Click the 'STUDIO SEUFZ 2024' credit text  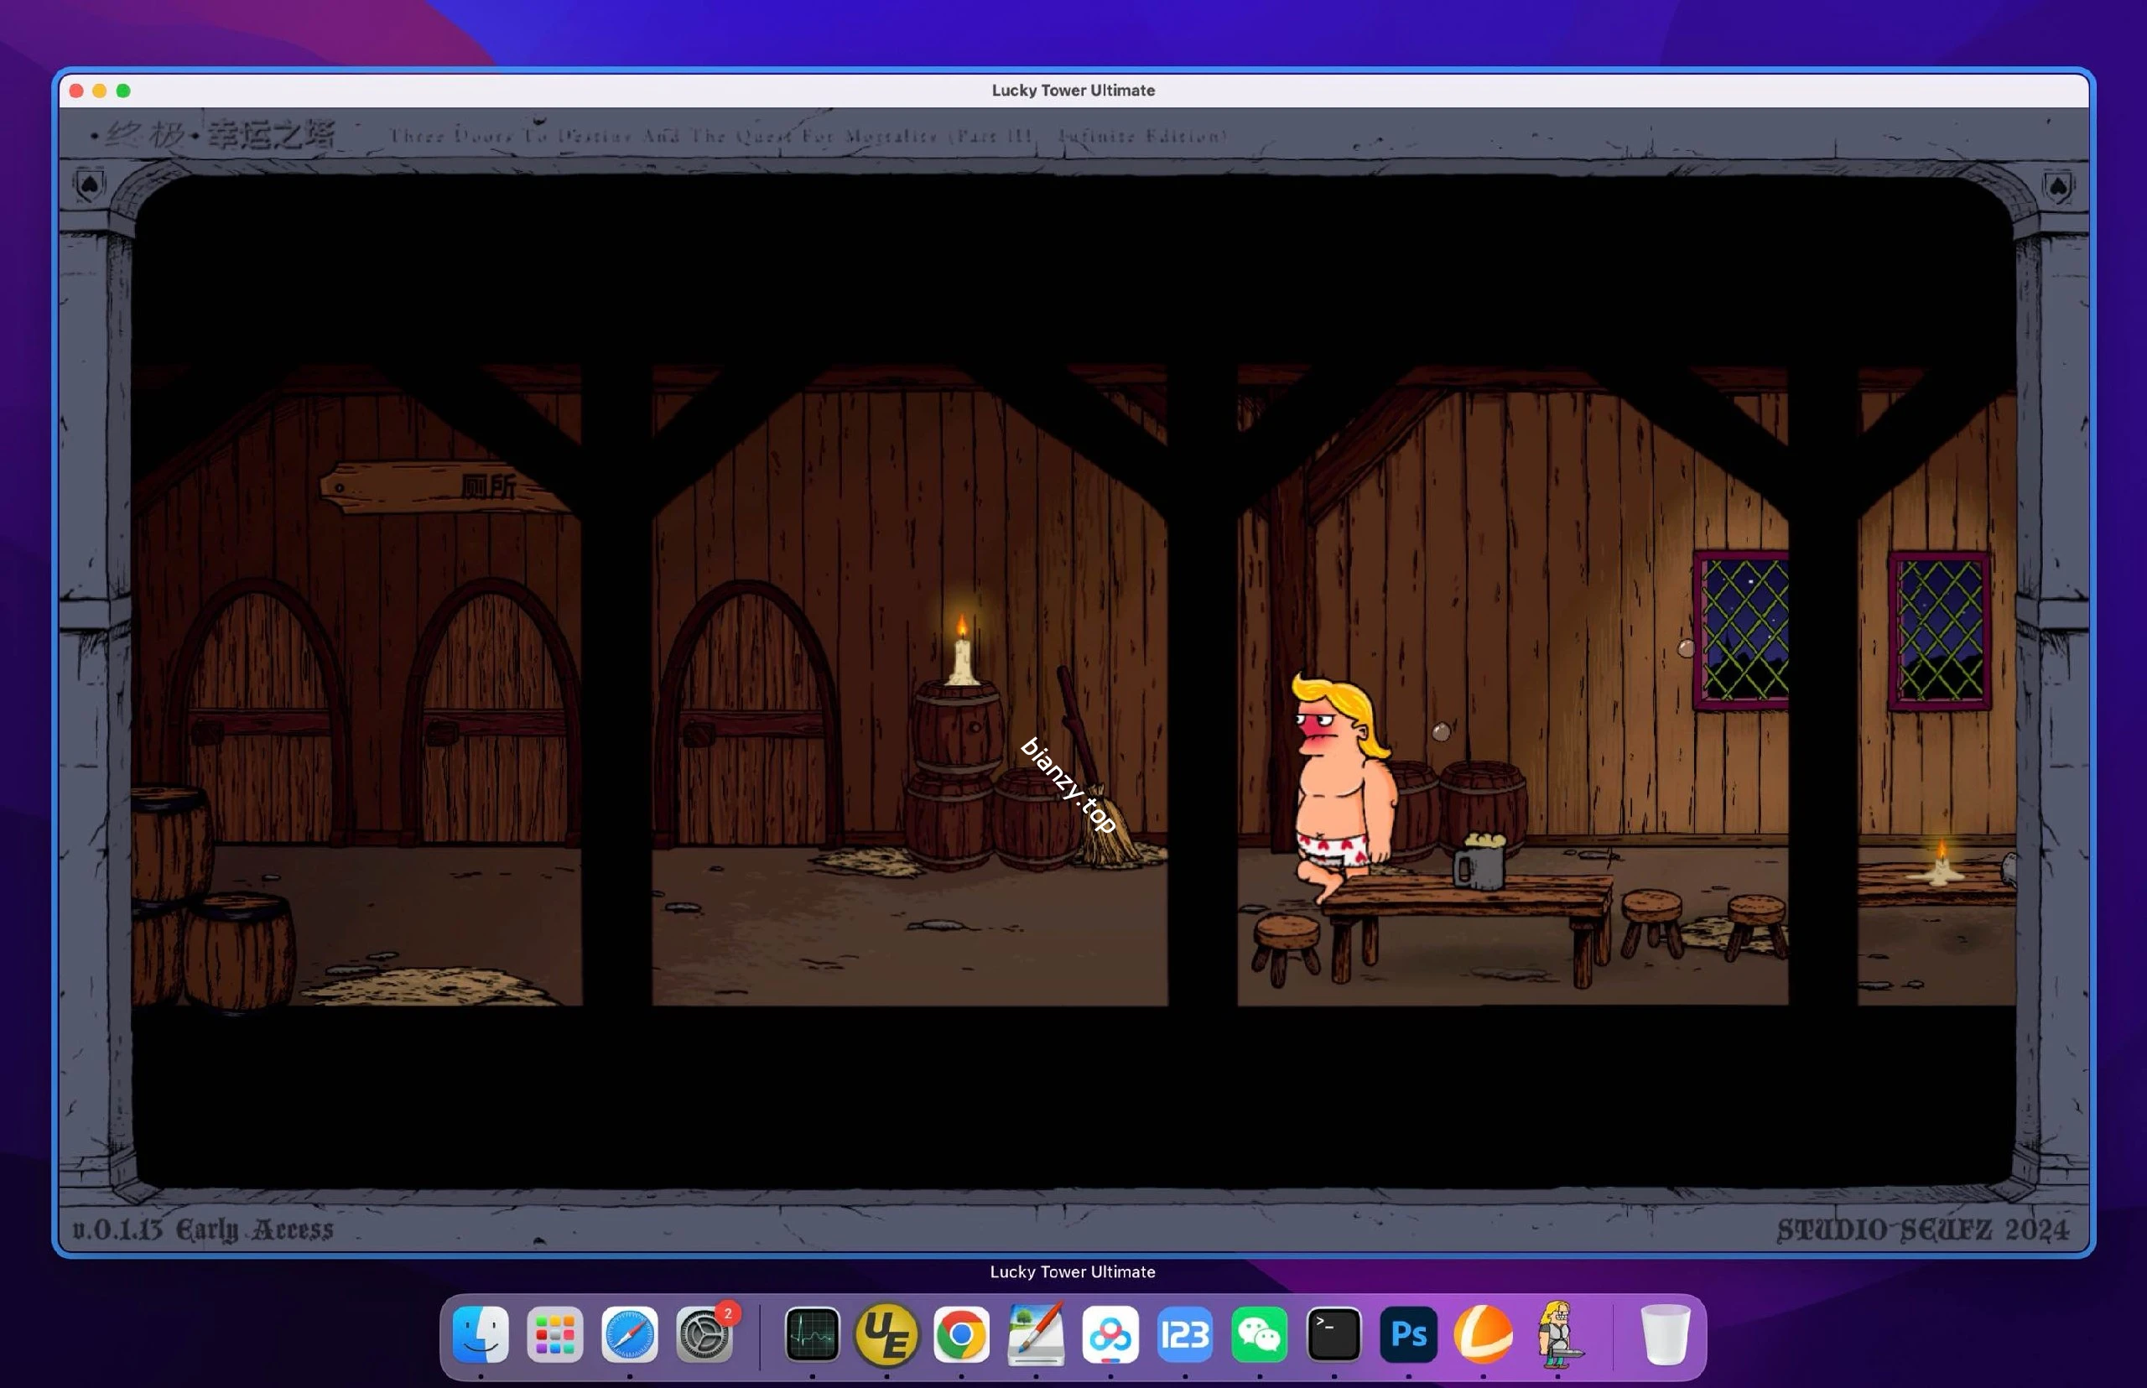1922,1230
